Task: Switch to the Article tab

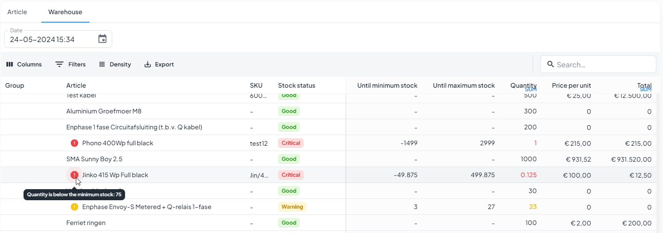Action: click(x=17, y=12)
